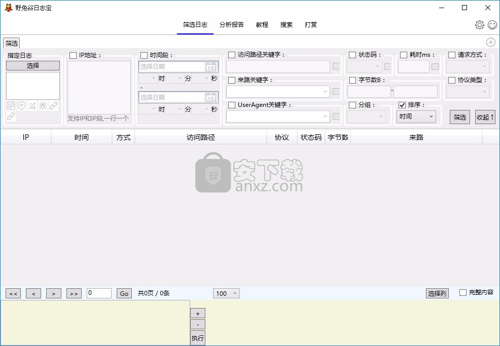Enable the IP地址 filter checkbox
This screenshot has width=500, height=346.
click(73, 55)
